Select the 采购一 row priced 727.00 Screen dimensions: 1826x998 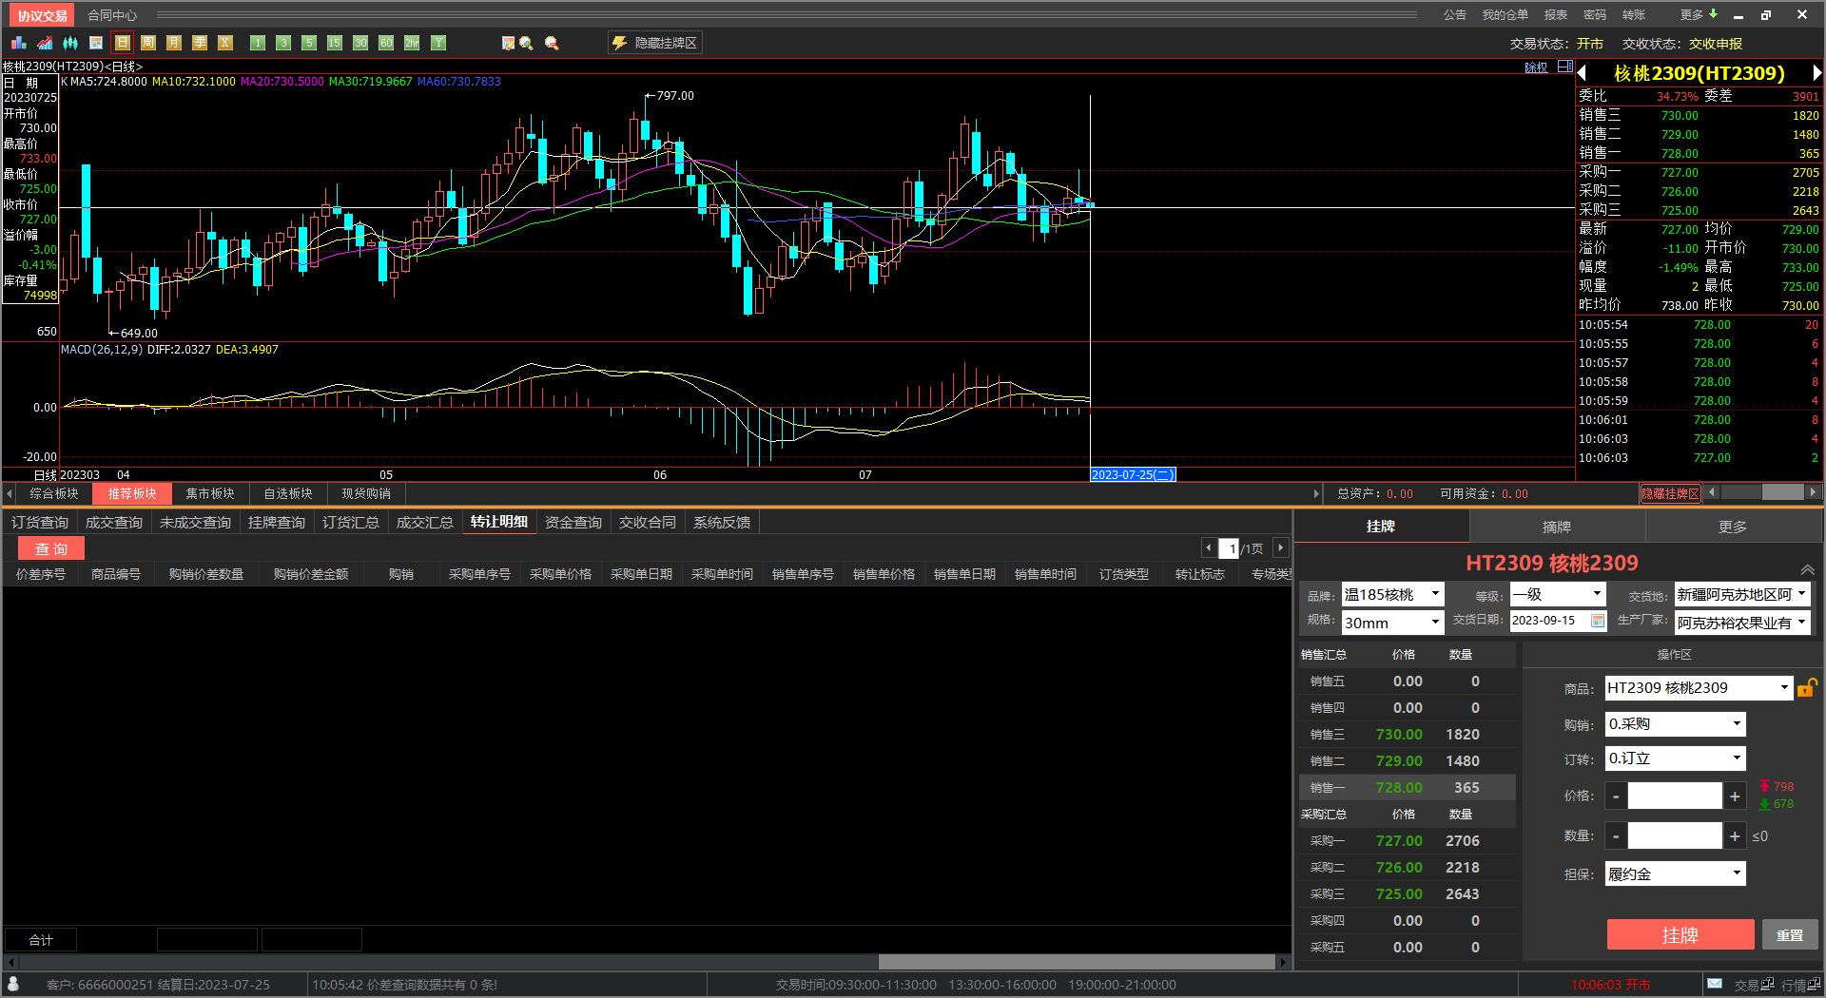pos(1407,841)
